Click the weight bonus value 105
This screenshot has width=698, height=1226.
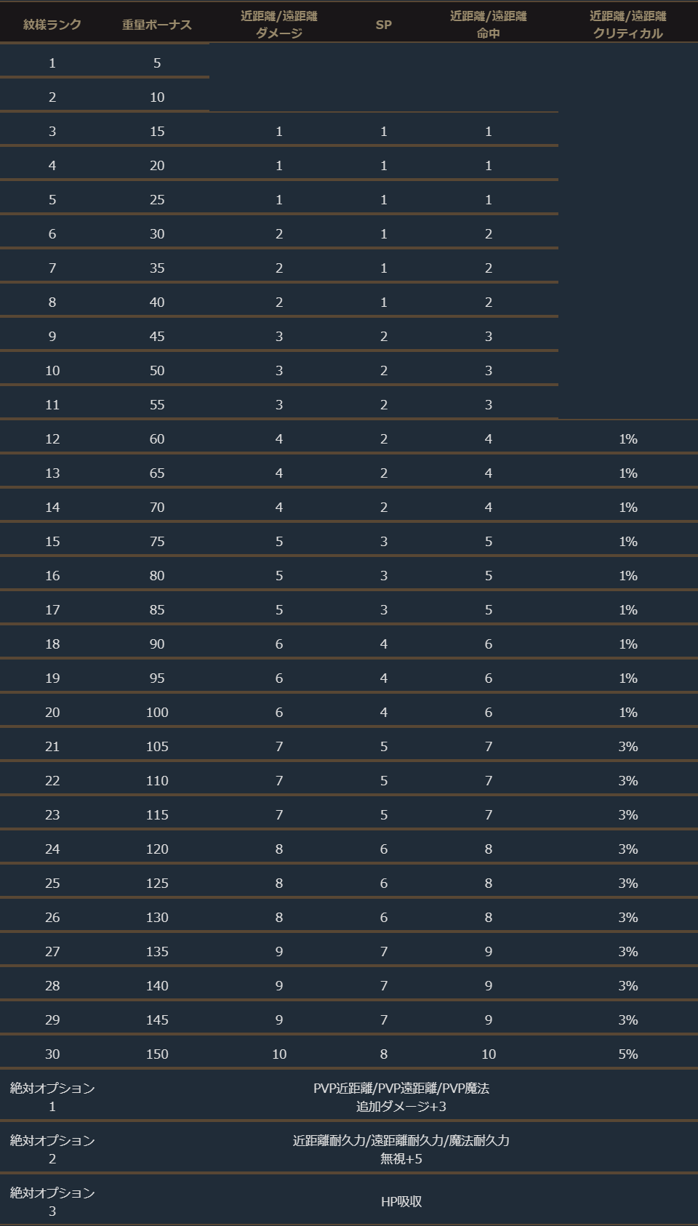pos(157,746)
